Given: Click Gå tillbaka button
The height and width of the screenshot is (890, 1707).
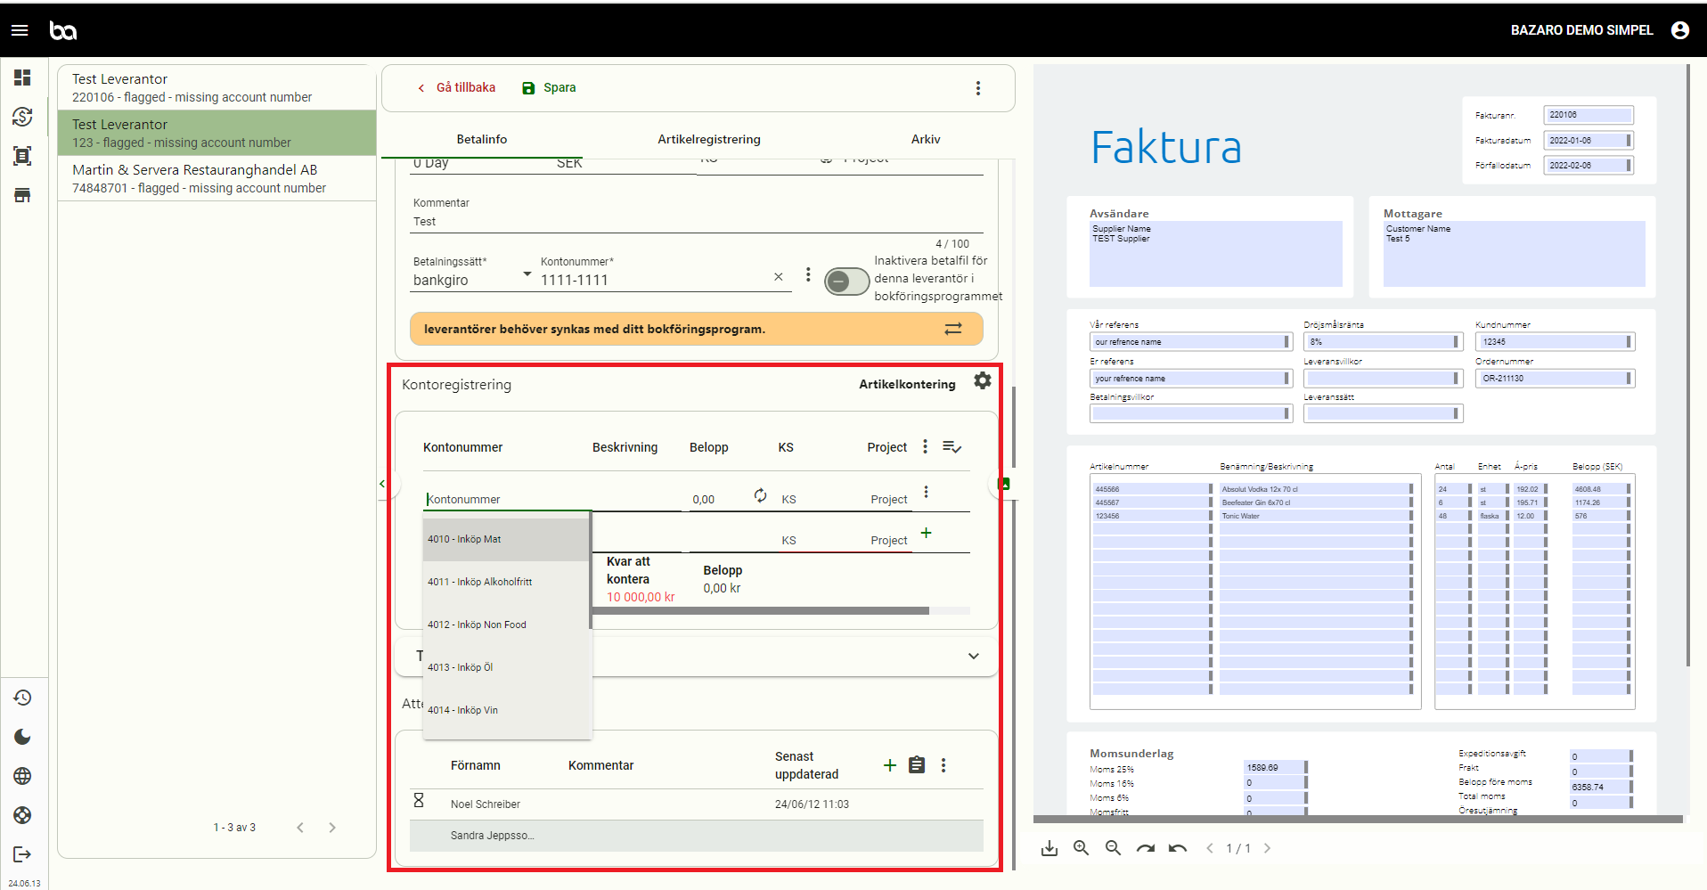Looking at the screenshot, I should click(456, 87).
